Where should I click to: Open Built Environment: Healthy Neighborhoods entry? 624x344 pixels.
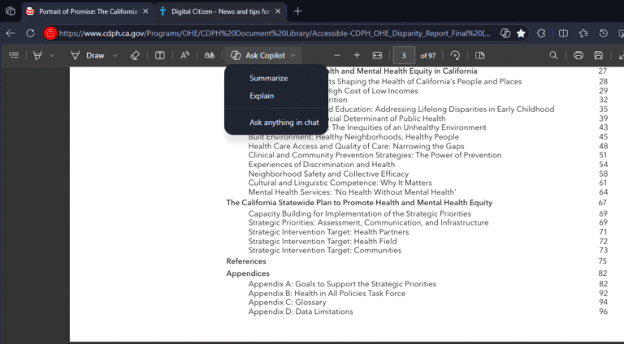(x=353, y=137)
